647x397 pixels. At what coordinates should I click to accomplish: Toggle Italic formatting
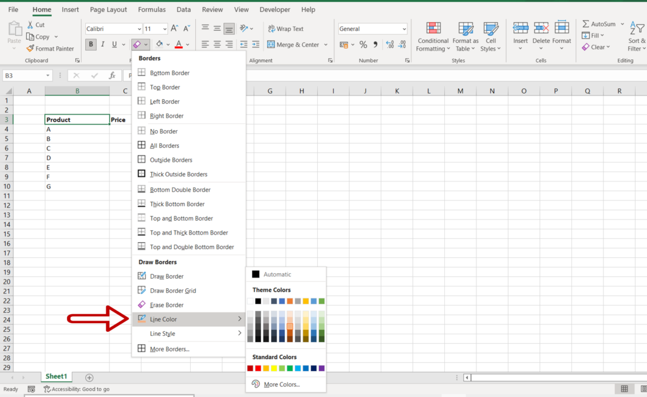[x=103, y=44]
